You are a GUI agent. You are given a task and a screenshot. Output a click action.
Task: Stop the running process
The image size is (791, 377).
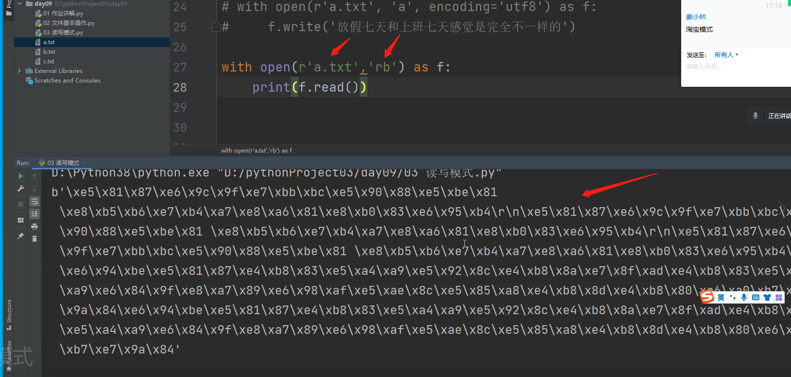tap(21, 204)
